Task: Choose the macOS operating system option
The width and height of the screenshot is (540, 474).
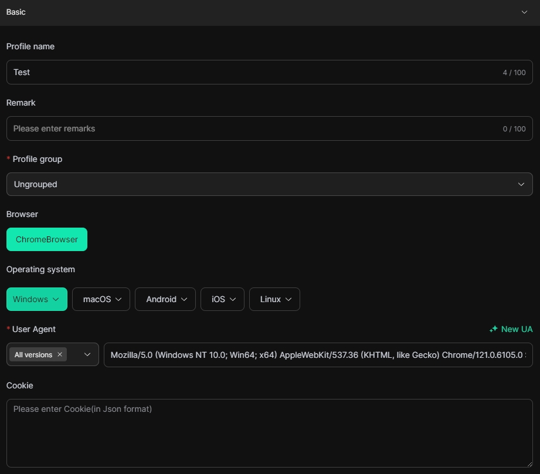Action: click(x=101, y=299)
